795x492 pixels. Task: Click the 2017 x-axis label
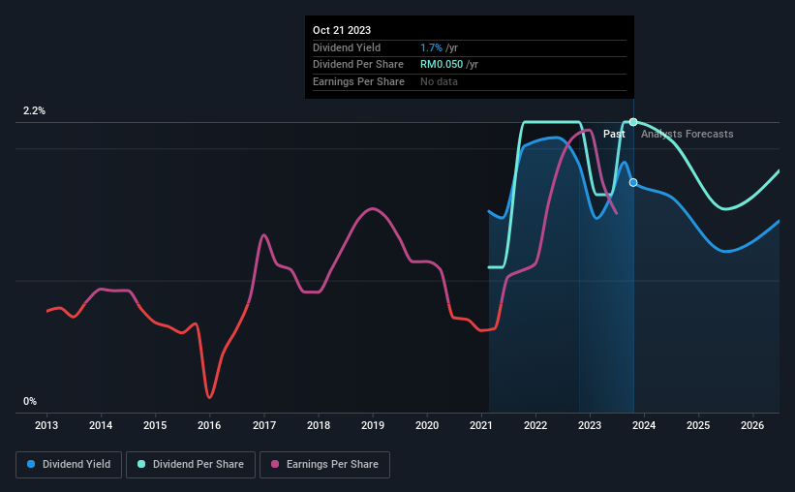(264, 425)
